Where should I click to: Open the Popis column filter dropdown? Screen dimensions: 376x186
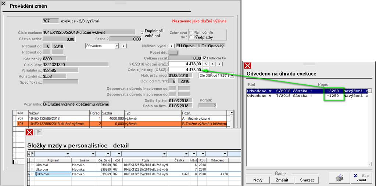point(165,154)
